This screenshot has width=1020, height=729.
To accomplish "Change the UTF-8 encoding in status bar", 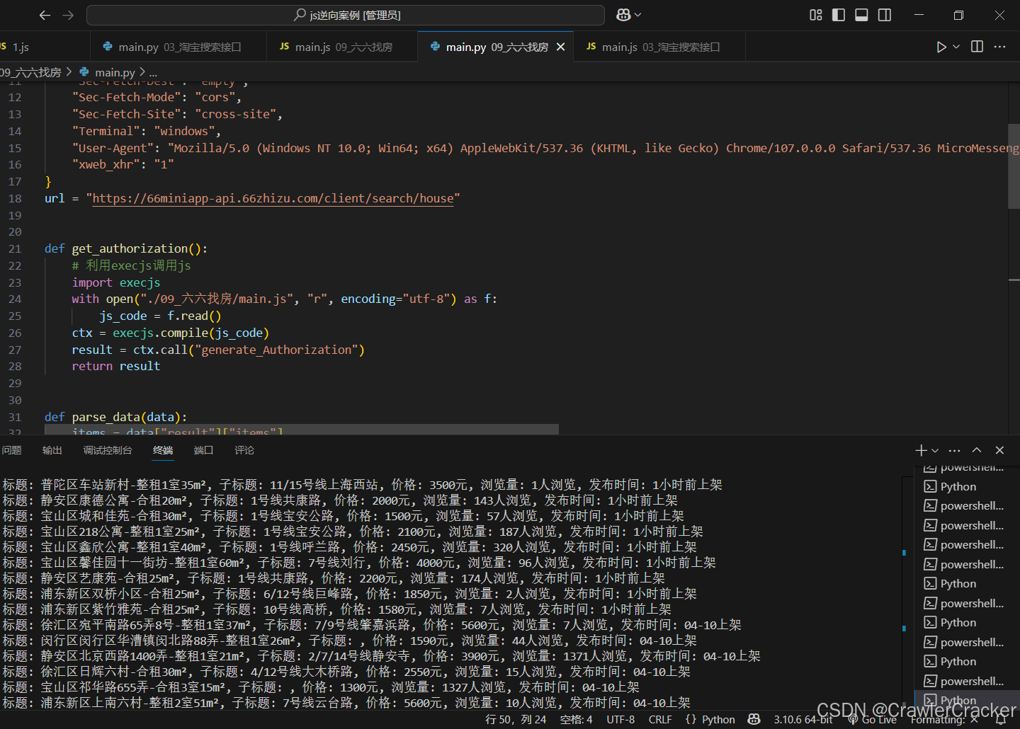I will [x=620, y=719].
